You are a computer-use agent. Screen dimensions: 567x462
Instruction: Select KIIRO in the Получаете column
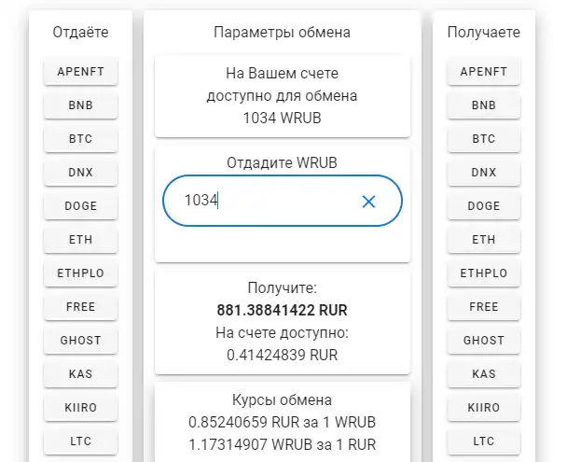click(484, 408)
